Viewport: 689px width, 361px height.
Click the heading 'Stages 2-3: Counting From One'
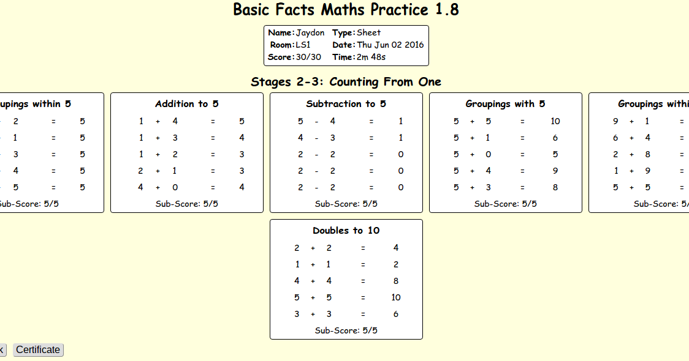tap(346, 81)
